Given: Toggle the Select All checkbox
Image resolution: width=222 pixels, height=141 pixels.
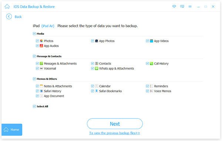Looking at the screenshot, I should coord(34,106).
